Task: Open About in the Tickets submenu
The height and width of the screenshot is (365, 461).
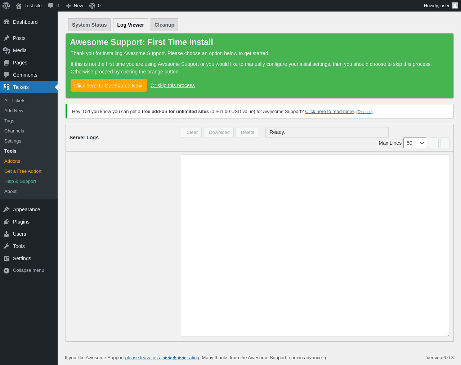Action: (10, 191)
